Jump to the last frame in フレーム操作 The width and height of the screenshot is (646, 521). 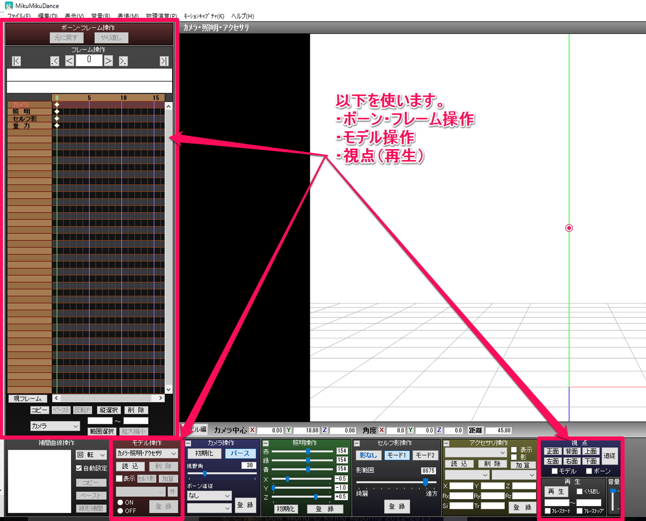point(164,61)
